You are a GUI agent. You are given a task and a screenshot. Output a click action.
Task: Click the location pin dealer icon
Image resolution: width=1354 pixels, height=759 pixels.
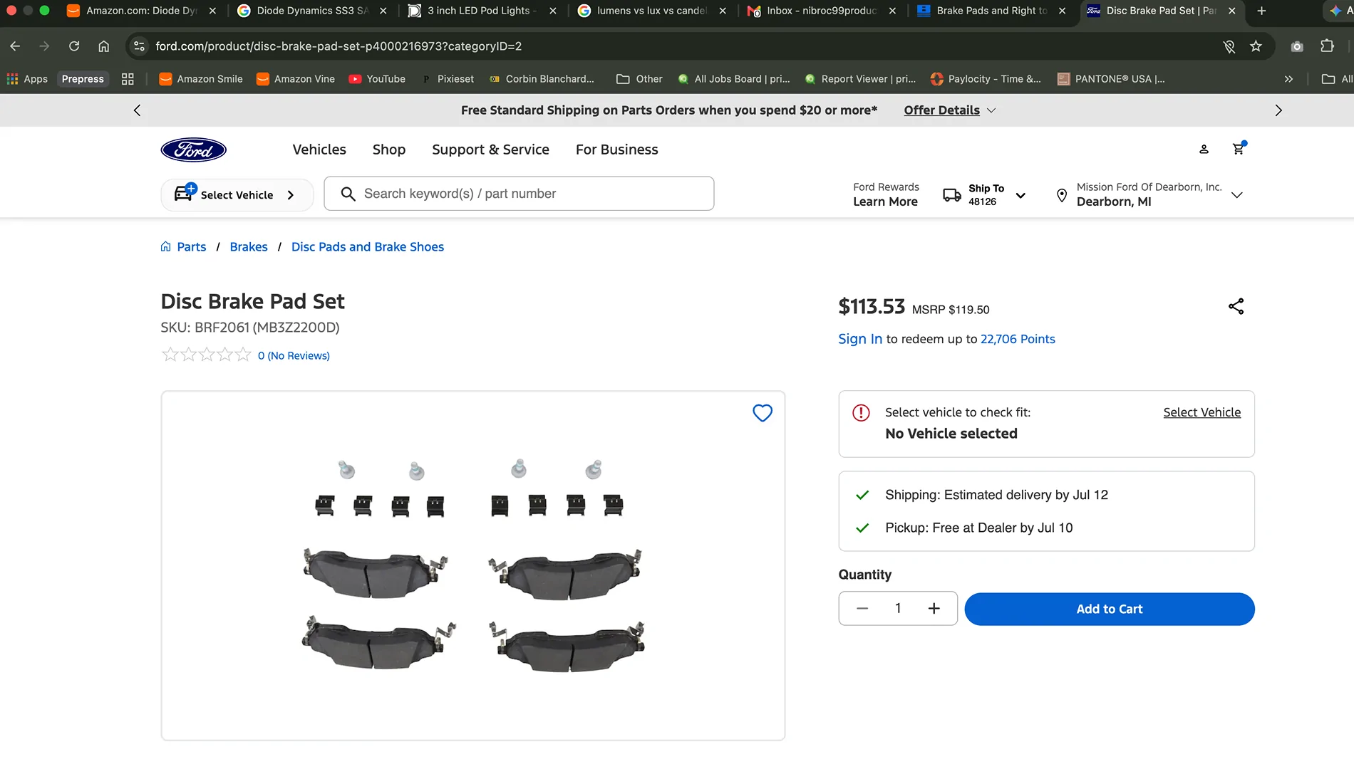[1062, 195]
